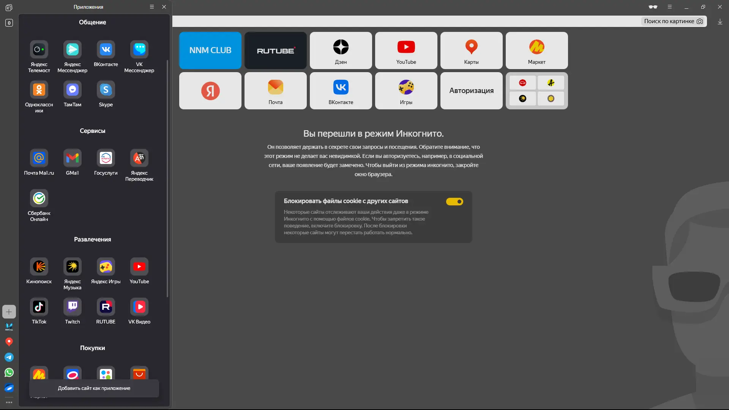Image resolution: width=729 pixels, height=410 pixels.
Task: Open WhatsApp from the sidebar
Action: pyautogui.click(x=9, y=372)
